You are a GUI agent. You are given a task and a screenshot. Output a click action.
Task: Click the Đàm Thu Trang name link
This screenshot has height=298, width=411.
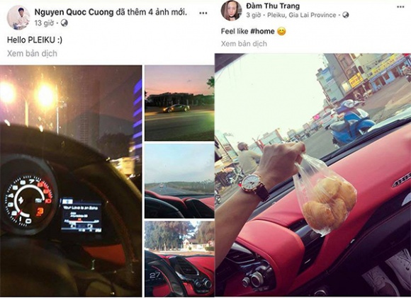pyautogui.click(x=273, y=6)
